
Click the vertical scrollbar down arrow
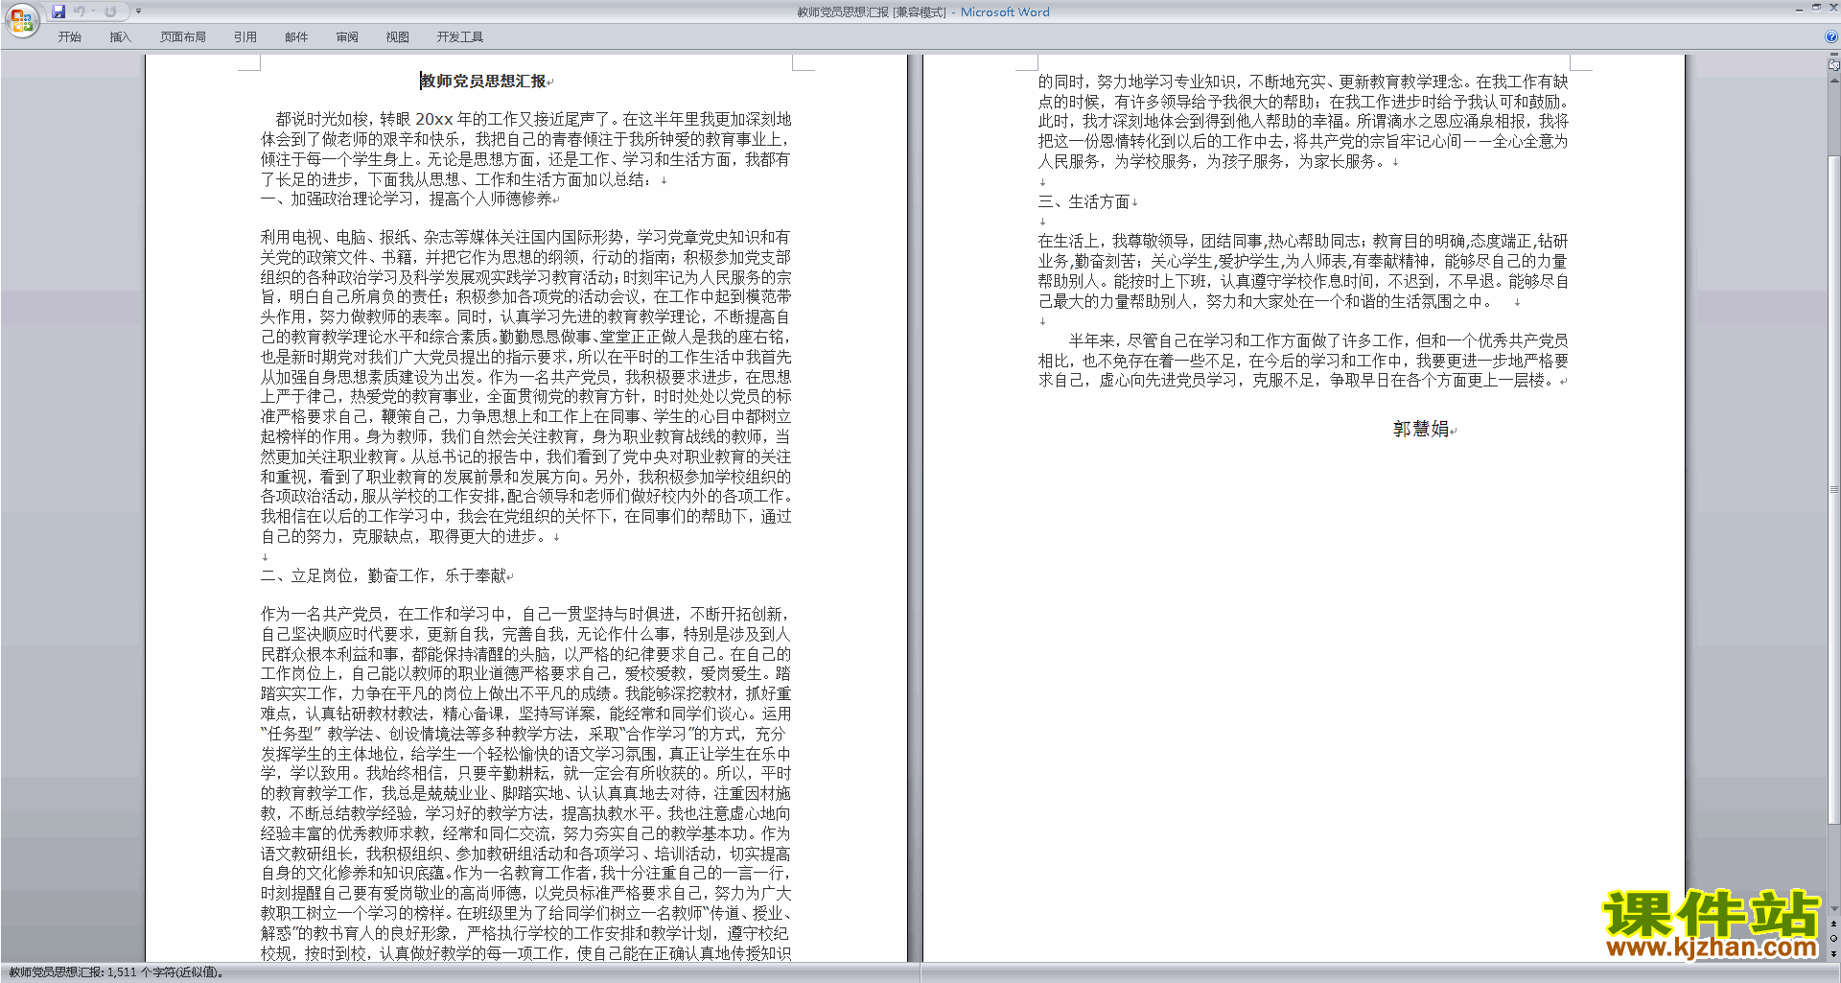click(x=1834, y=909)
